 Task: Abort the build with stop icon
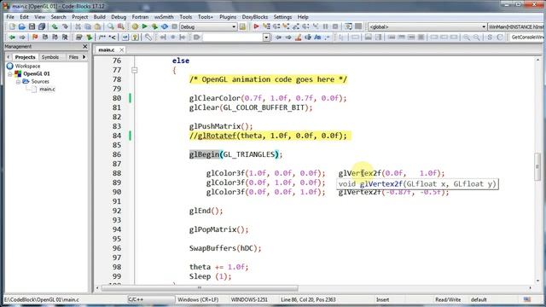(x=174, y=26)
